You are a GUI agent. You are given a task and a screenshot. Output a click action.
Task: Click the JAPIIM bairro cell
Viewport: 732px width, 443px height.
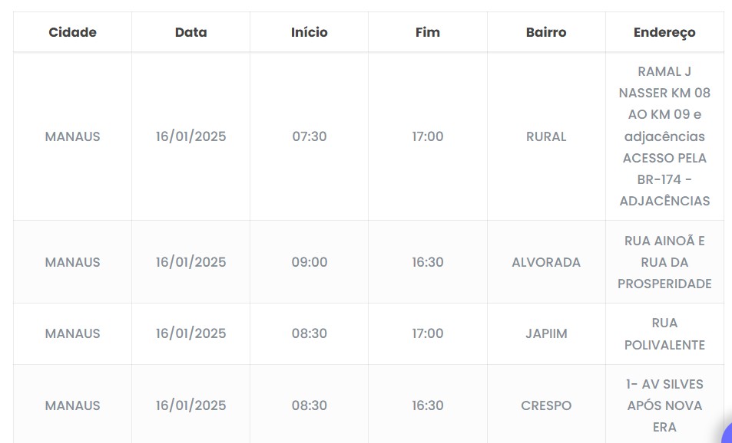(546, 333)
